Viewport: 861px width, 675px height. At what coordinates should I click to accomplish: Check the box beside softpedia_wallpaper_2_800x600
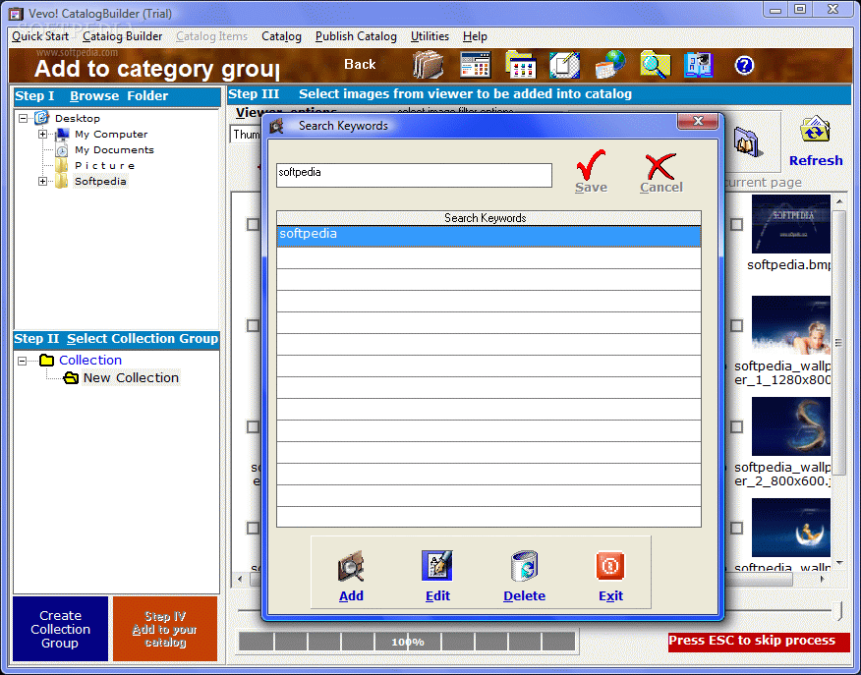click(736, 426)
